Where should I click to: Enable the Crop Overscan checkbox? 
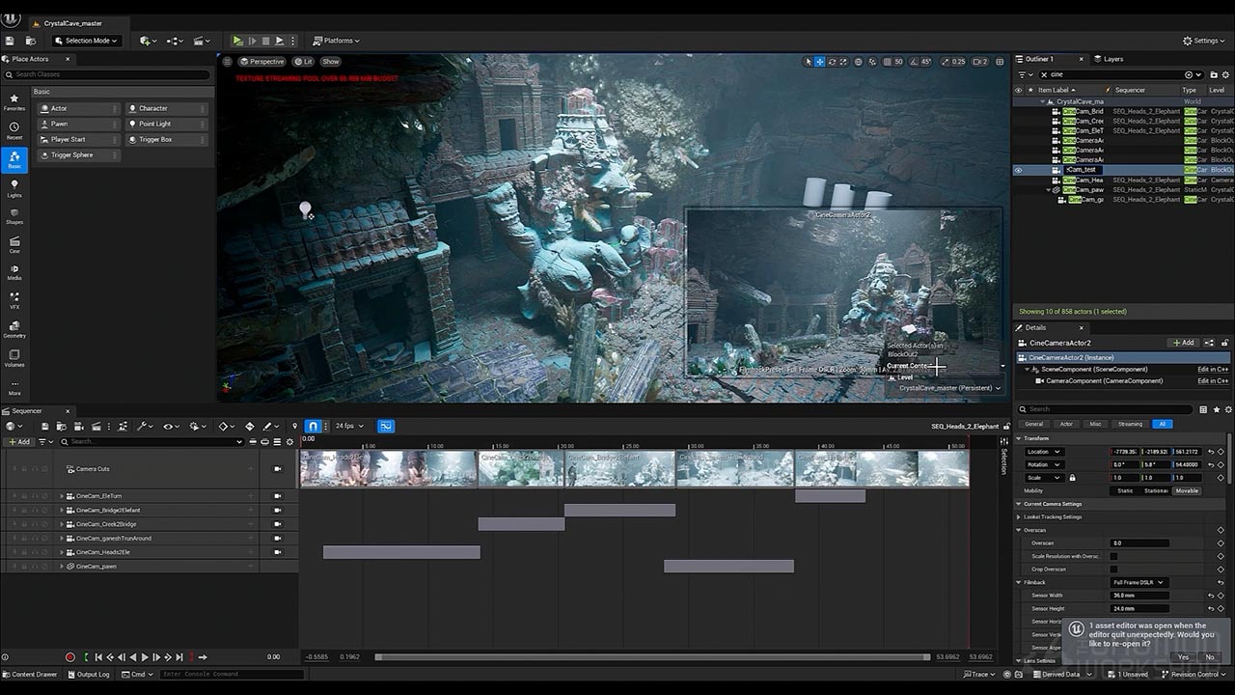tap(1113, 570)
